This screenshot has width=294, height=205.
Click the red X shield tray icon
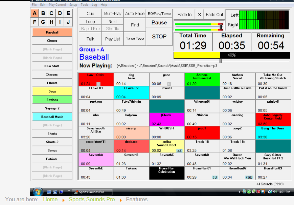pyautogui.click(x=258, y=192)
